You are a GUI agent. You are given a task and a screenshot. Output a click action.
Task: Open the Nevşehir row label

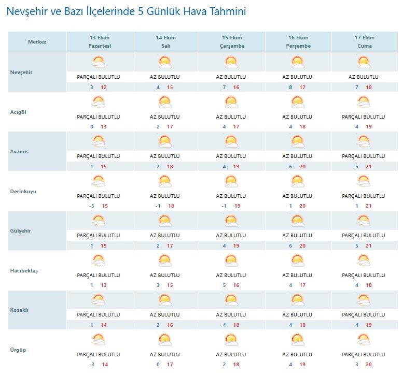coord(21,72)
